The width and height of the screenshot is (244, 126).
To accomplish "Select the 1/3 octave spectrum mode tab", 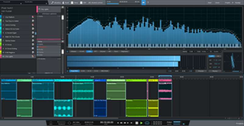I will (82, 51).
